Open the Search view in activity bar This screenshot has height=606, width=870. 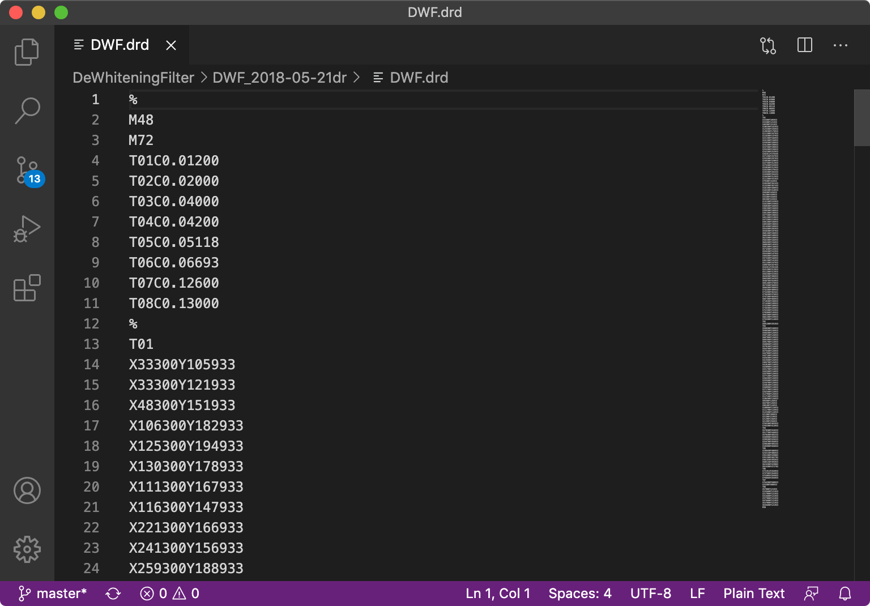coord(27,111)
